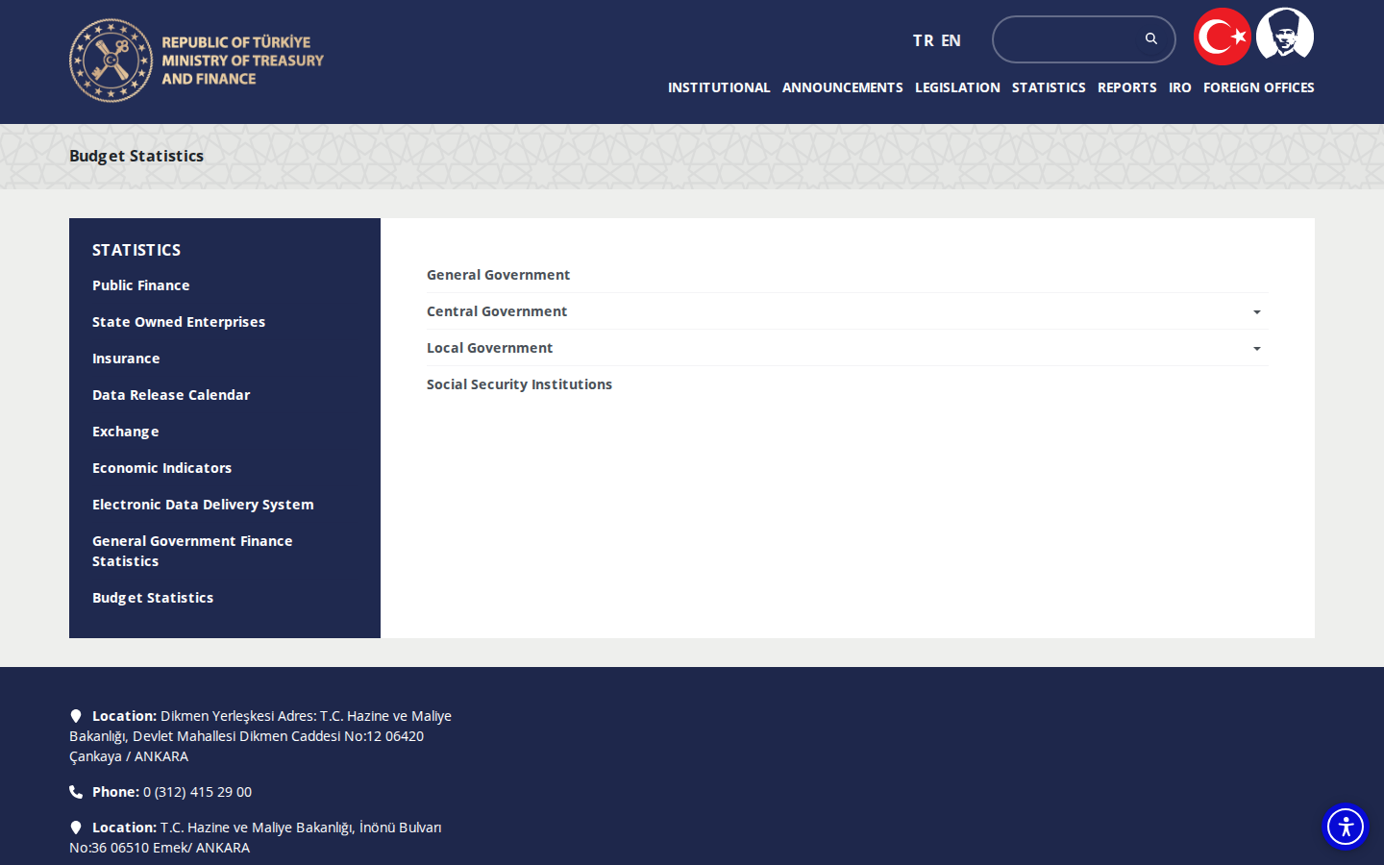The image size is (1384, 865).
Task: Open the General Government link
Action: tap(498, 275)
